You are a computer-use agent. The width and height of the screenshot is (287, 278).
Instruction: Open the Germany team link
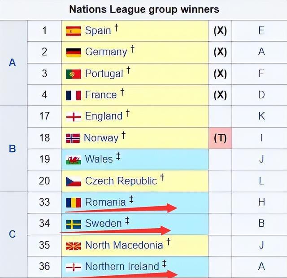tap(106, 52)
